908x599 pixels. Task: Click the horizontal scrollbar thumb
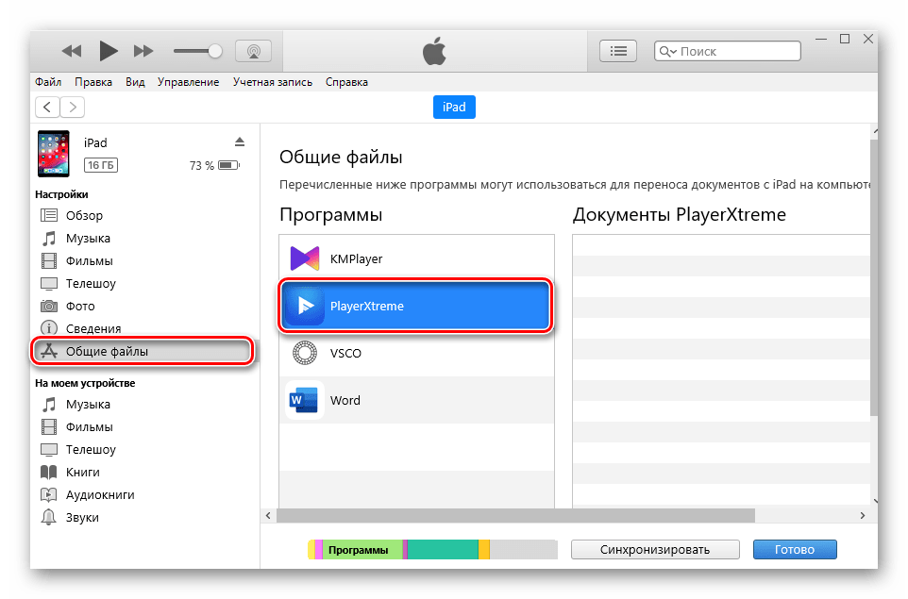515,515
